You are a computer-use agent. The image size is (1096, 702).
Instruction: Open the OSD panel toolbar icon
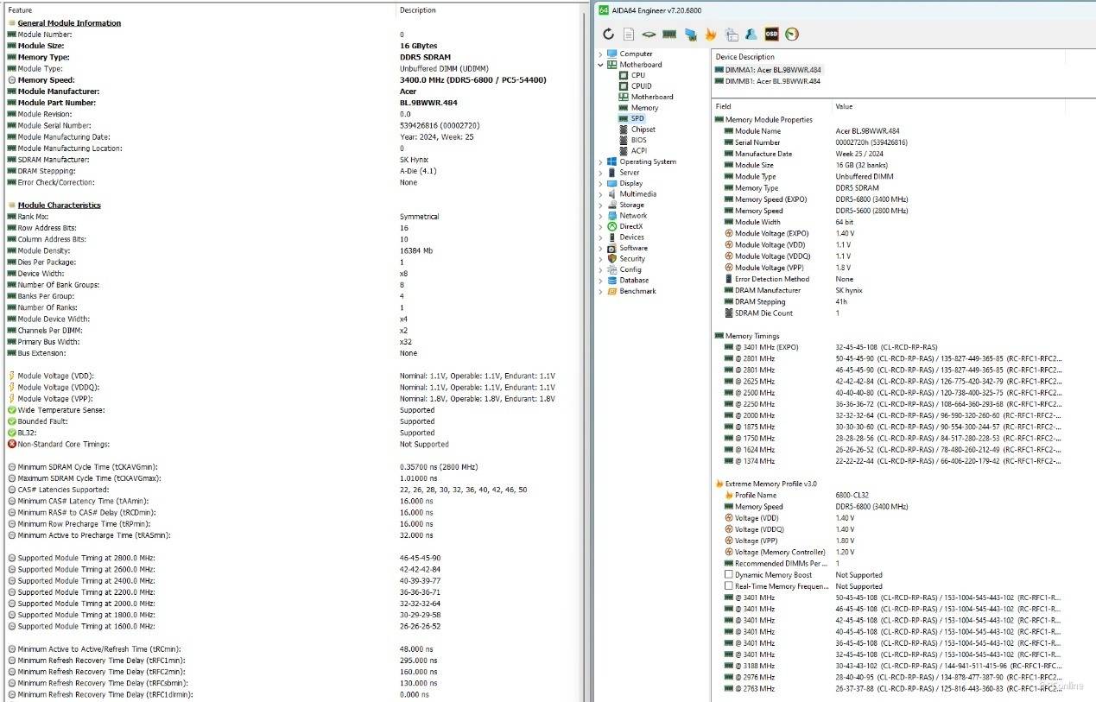point(772,35)
